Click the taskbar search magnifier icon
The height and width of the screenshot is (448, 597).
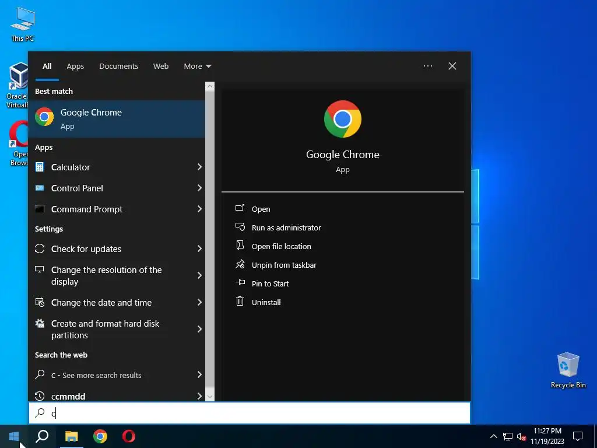[x=42, y=436]
